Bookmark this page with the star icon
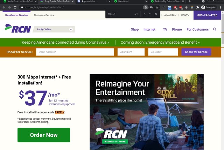This screenshot has height=150, width=224. tap(157, 7)
